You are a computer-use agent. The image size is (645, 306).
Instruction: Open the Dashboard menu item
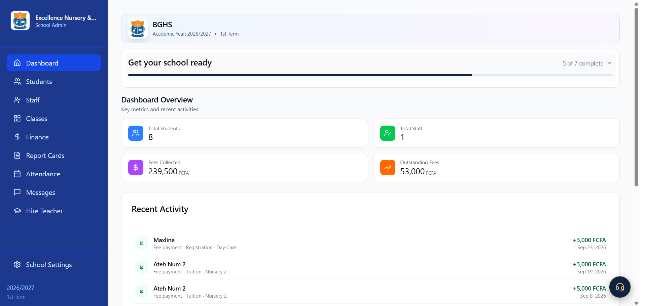pyautogui.click(x=54, y=63)
